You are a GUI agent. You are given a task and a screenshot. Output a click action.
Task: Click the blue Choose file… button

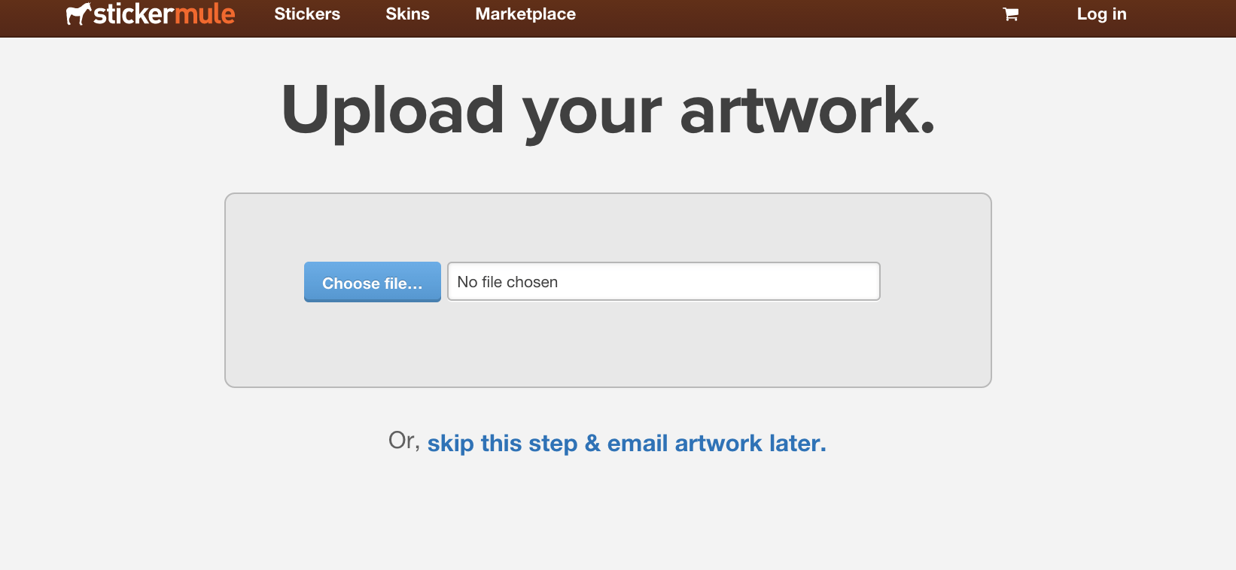[373, 282]
